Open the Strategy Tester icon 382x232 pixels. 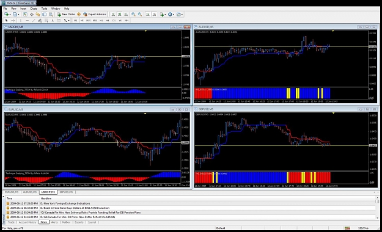point(51,15)
